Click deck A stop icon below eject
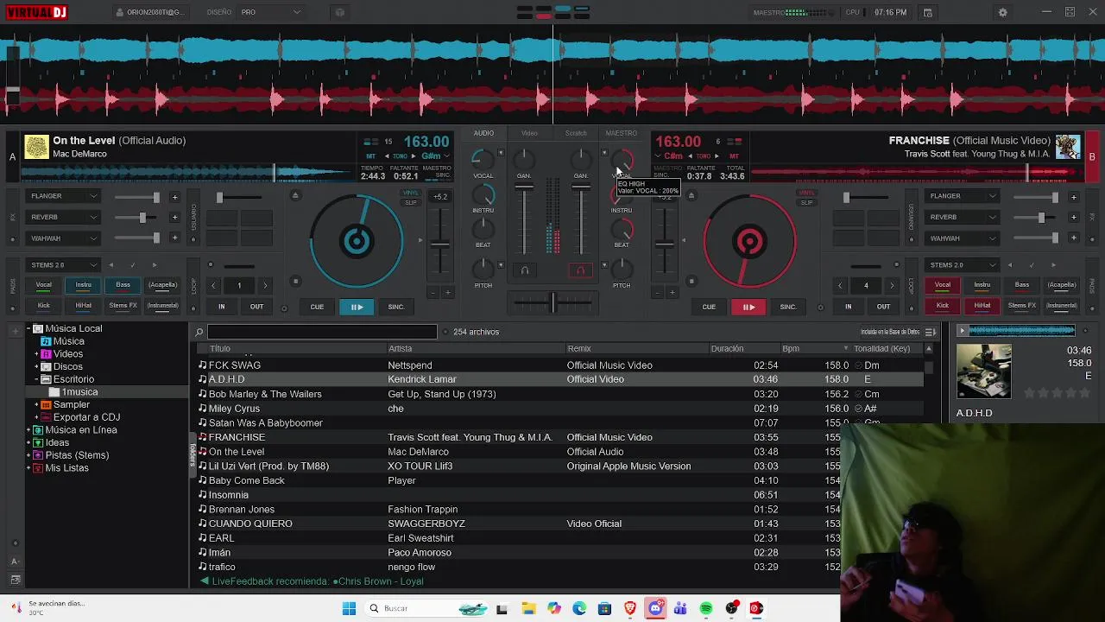Viewport: 1105px width, 622px height. tap(295, 281)
